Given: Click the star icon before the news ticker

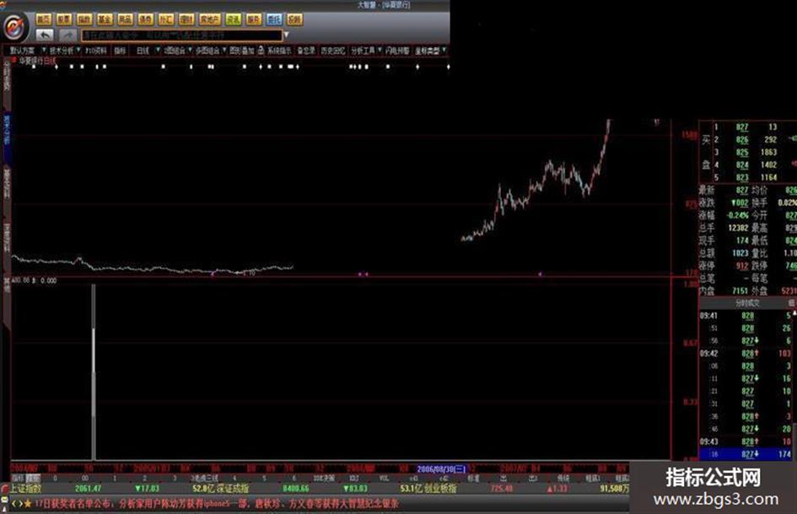Looking at the screenshot, I should (28, 504).
